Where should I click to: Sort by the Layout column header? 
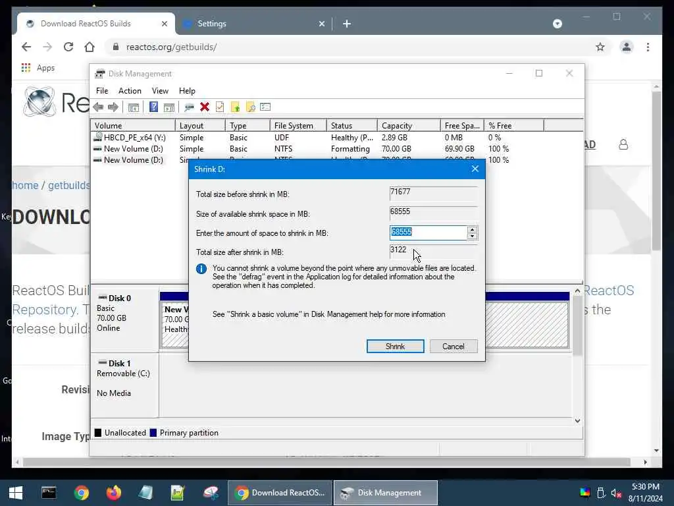click(200, 126)
